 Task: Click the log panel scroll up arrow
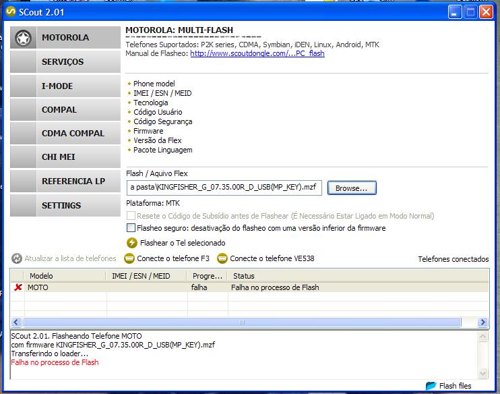pyautogui.click(x=482, y=337)
